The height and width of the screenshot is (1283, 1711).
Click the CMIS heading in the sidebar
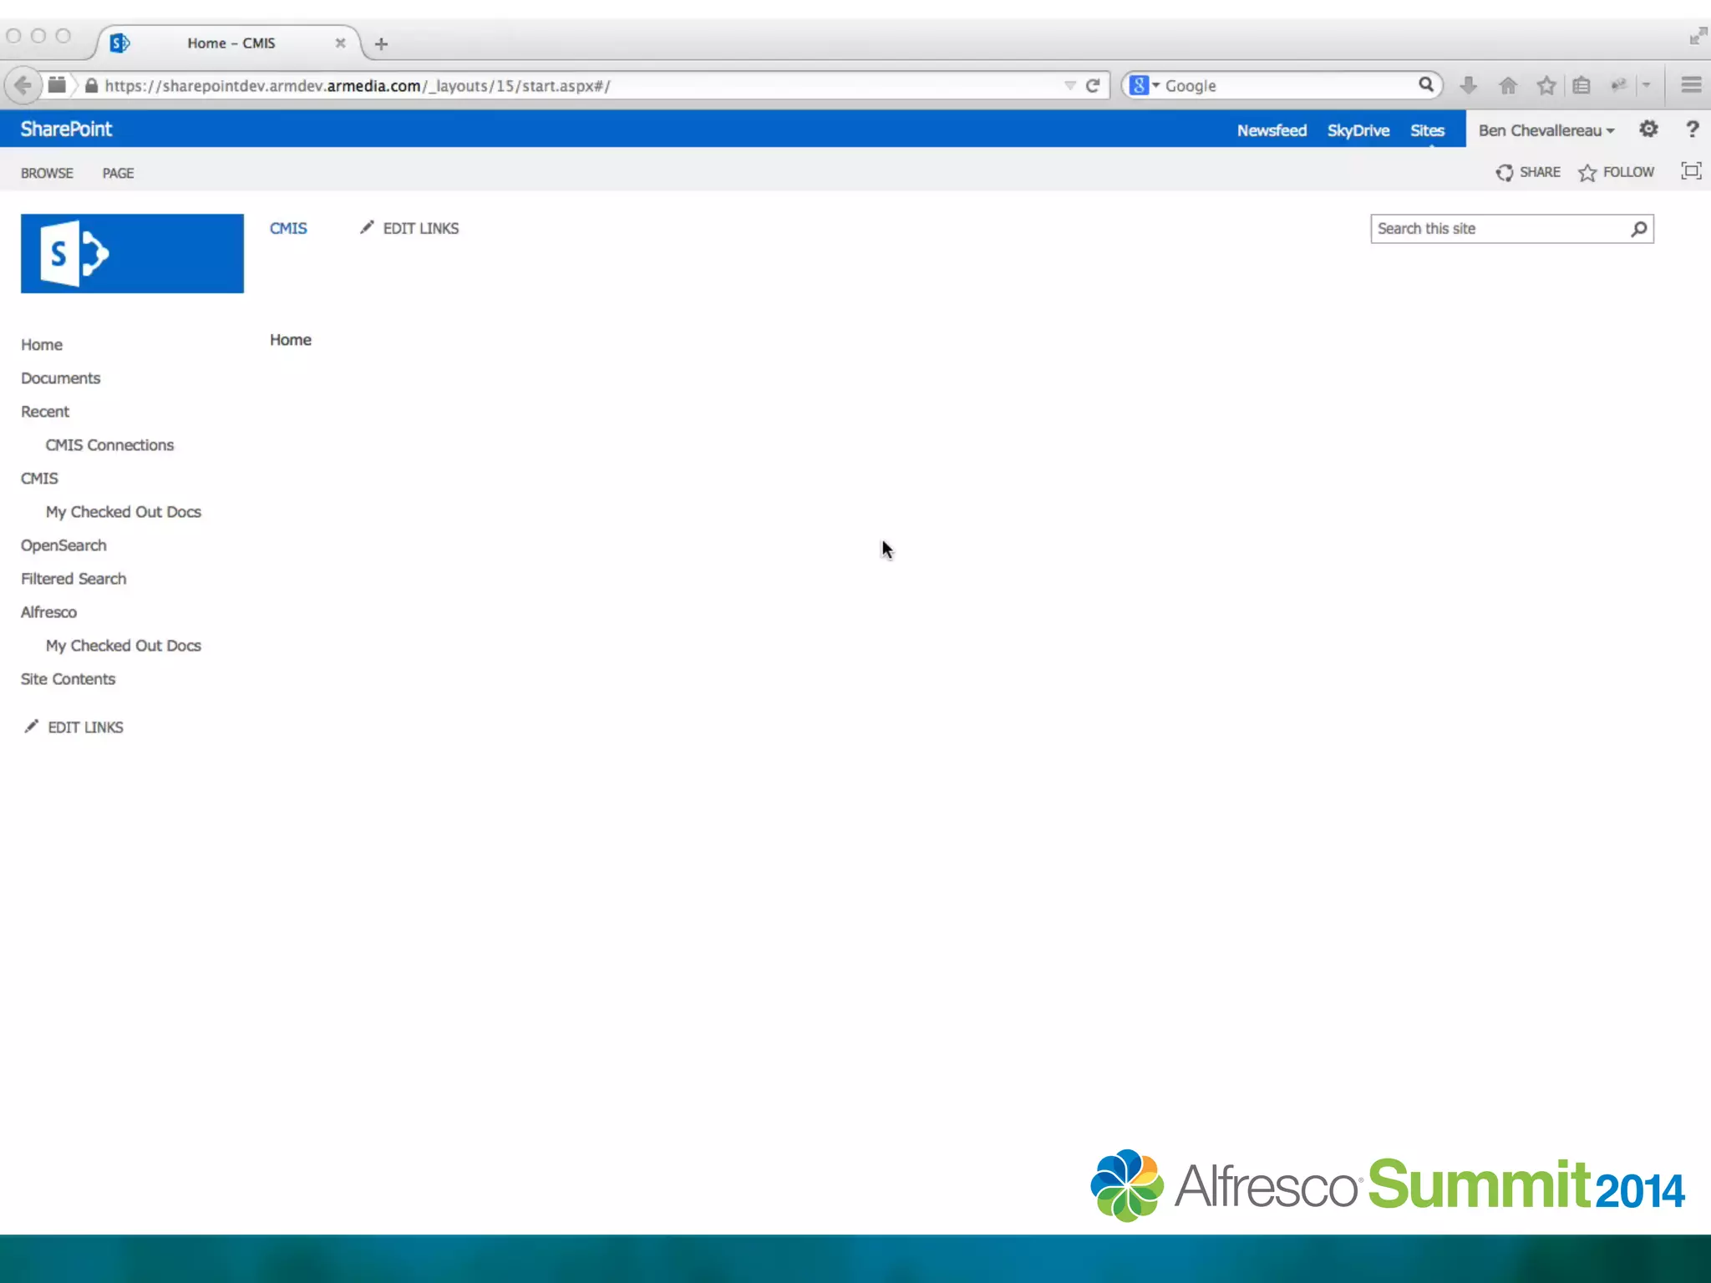[39, 478]
